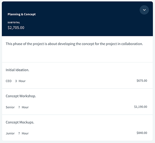Click the Junior role label
155x143 pixels.
tap(10, 133)
